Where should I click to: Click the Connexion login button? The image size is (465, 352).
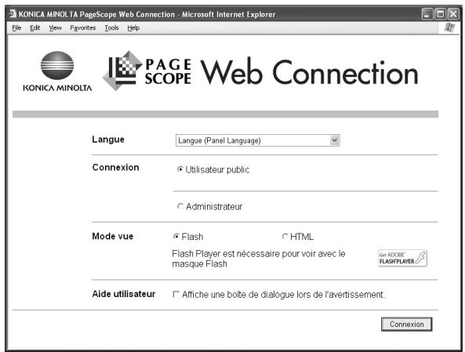click(x=406, y=324)
